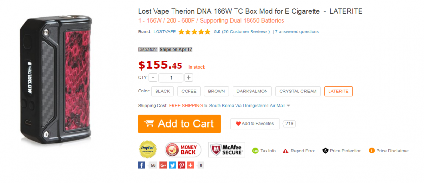Add to Cart

coord(180,124)
